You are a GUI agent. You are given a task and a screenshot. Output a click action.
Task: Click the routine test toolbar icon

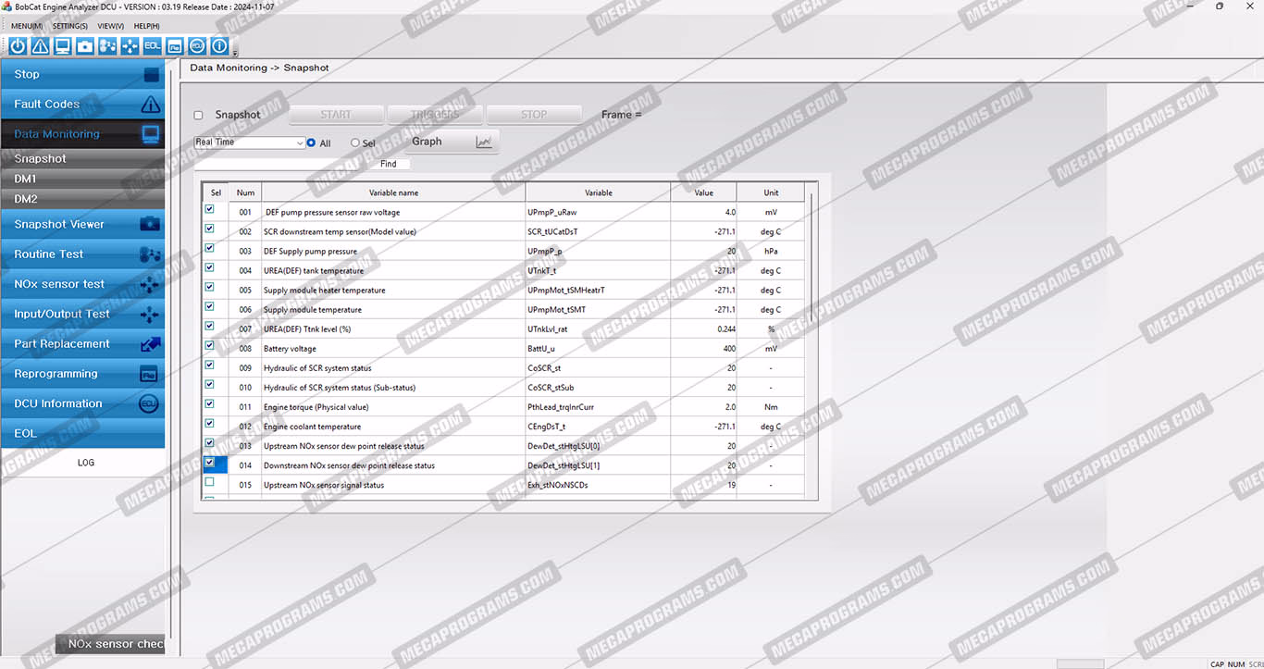coord(107,45)
